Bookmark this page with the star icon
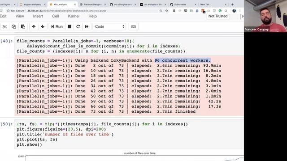Screen dimensions: 287x161 pyautogui.click(x=166, y=11)
